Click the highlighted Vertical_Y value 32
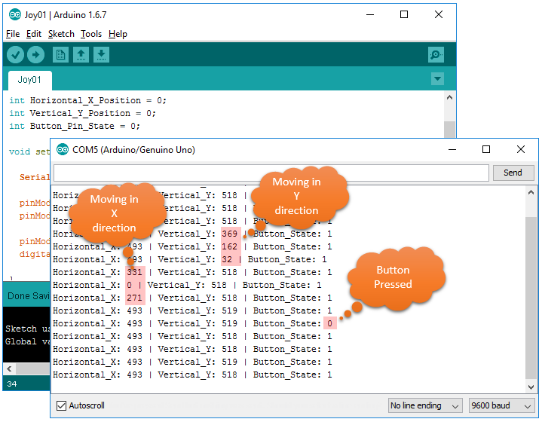Image resolution: width=542 pixels, height=422 pixels. point(227,259)
